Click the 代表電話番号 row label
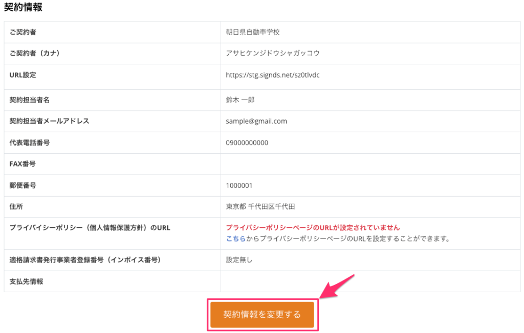524x333 pixels. (30, 142)
